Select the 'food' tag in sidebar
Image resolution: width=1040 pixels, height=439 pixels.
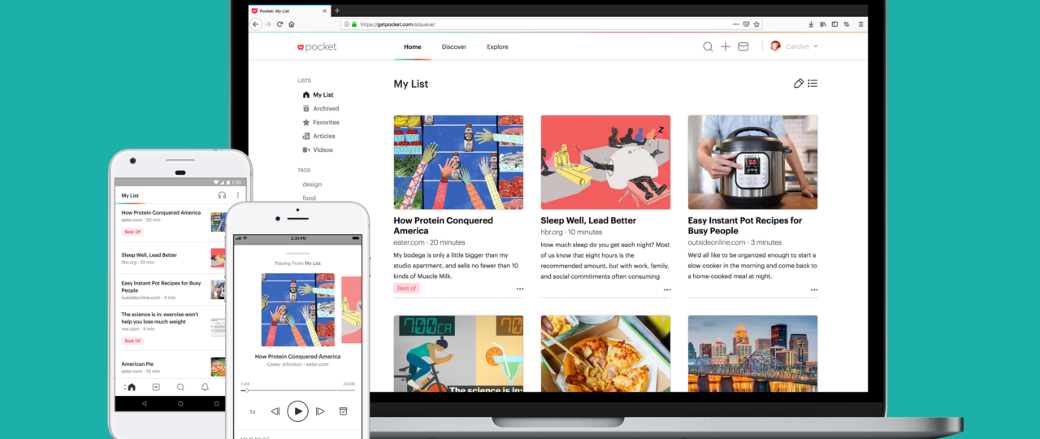click(x=309, y=198)
